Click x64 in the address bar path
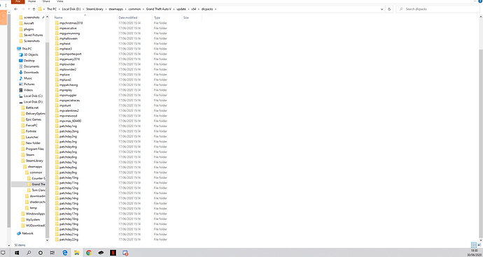 tap(193, 9)
